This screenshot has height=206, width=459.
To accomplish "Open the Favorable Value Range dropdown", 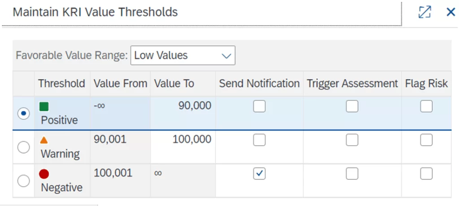I will click(x=182, y=55).
